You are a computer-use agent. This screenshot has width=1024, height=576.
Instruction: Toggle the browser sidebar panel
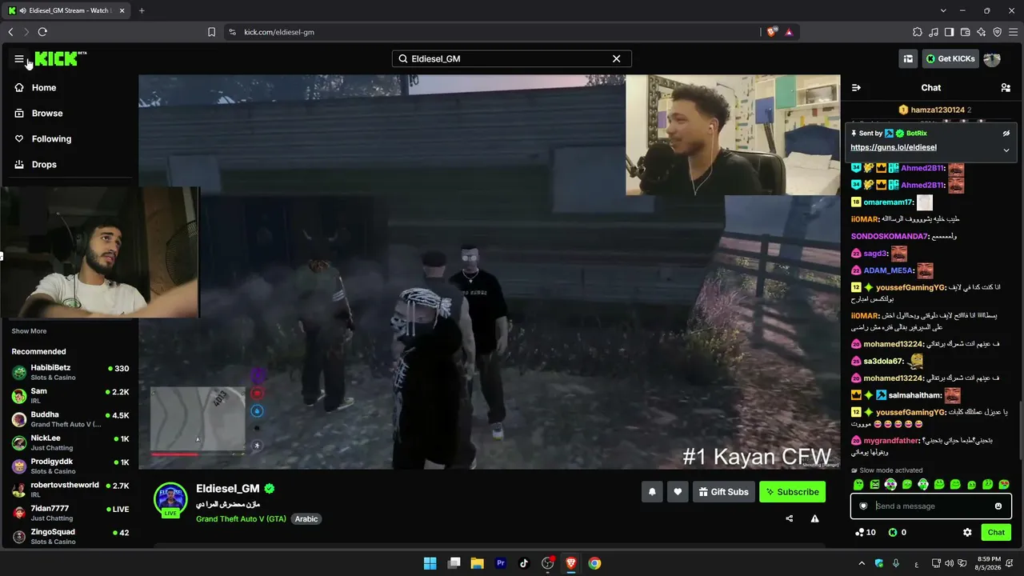pos(949,32)
